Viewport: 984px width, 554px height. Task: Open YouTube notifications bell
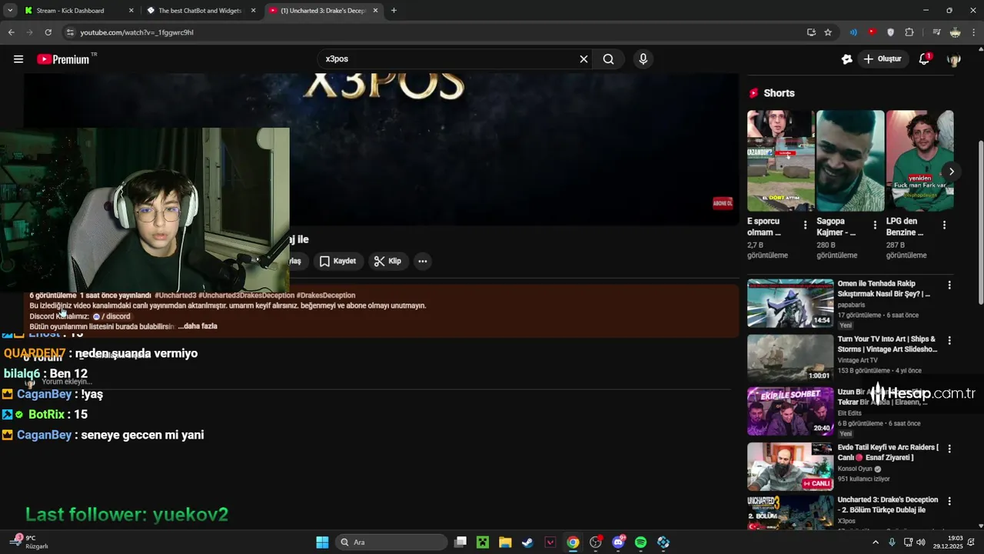pos(925,59)
